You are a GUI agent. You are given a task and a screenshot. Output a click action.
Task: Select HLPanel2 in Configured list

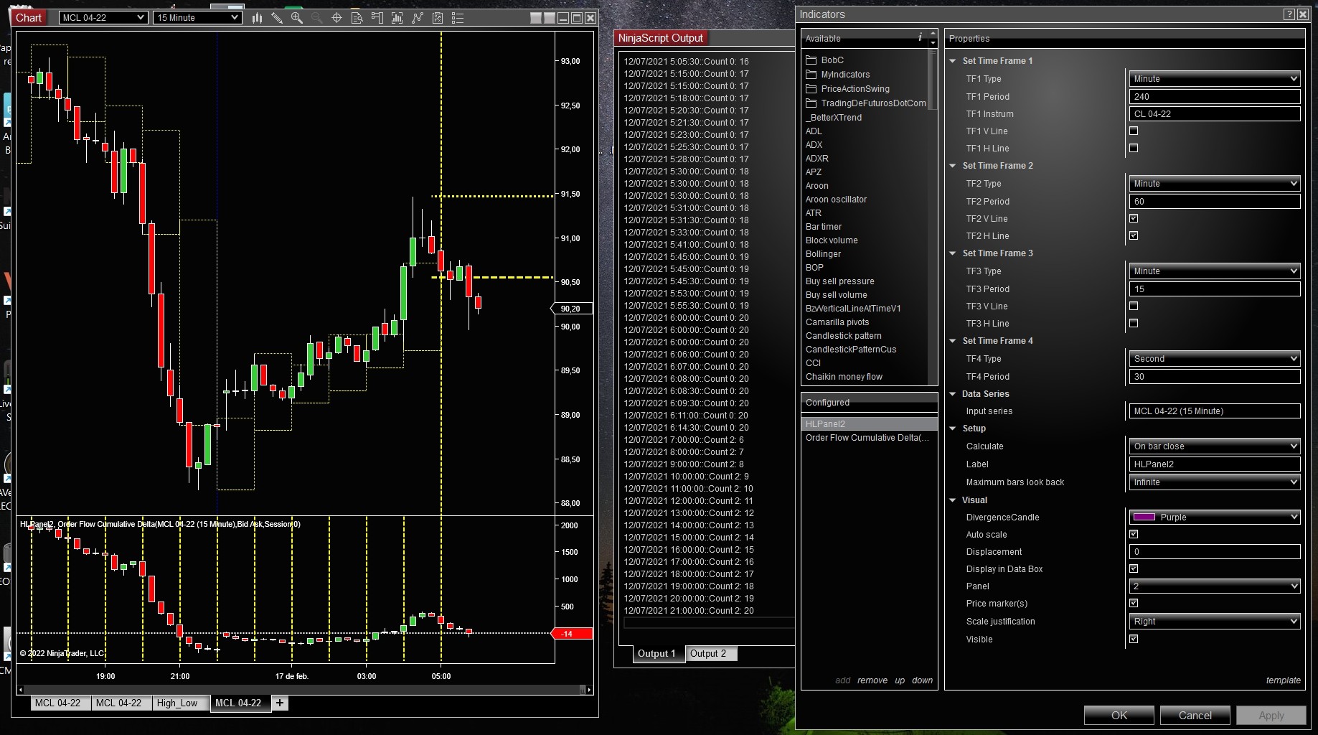(x=870, y=424)
